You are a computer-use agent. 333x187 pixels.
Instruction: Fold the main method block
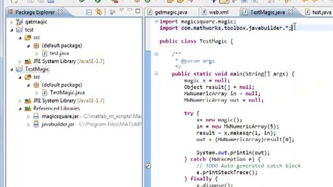point(156,74)
